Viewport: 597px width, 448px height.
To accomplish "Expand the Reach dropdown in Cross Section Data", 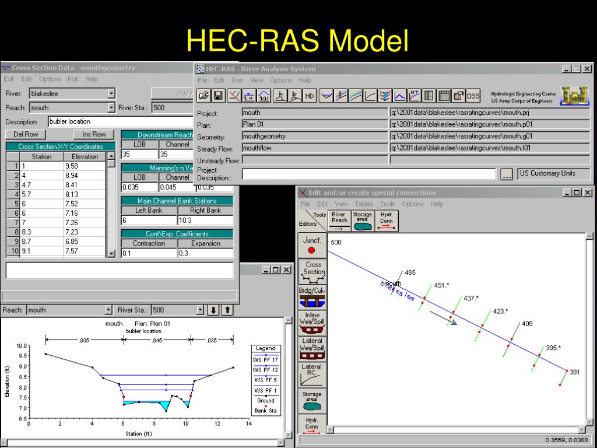I will click(x=111, y=108).
